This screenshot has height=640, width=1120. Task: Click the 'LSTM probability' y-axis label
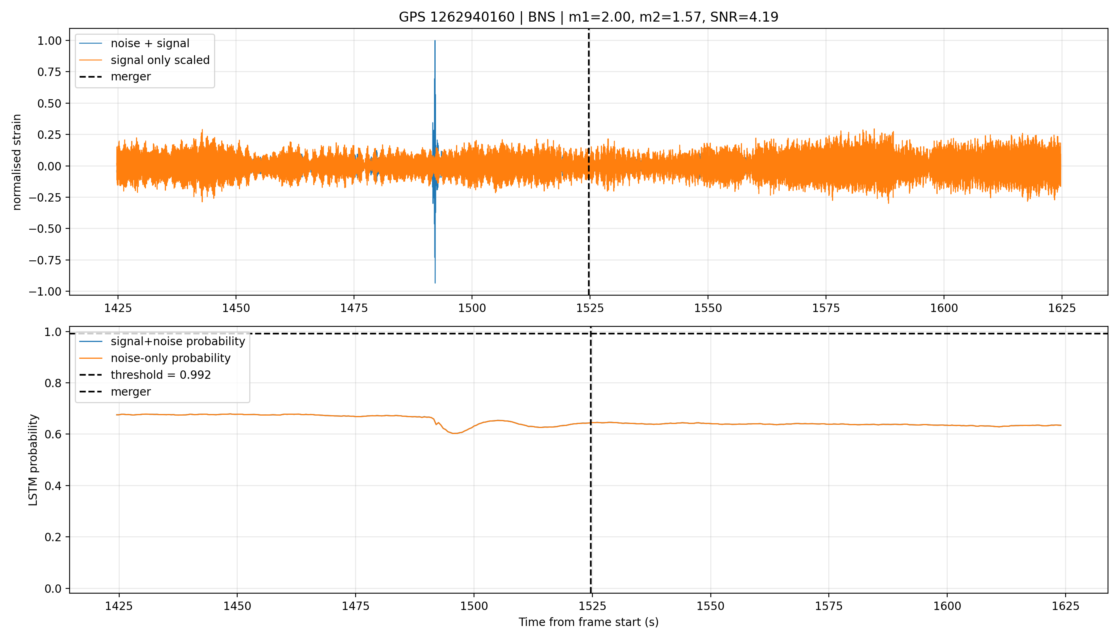coord(33,460)
